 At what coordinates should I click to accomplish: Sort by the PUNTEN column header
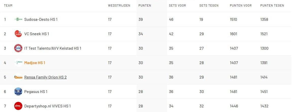145,5
